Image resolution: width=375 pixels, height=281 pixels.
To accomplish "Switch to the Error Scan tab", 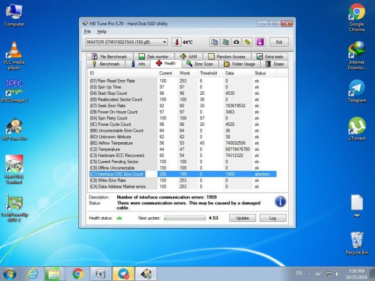I will click(x=199, y=64).
